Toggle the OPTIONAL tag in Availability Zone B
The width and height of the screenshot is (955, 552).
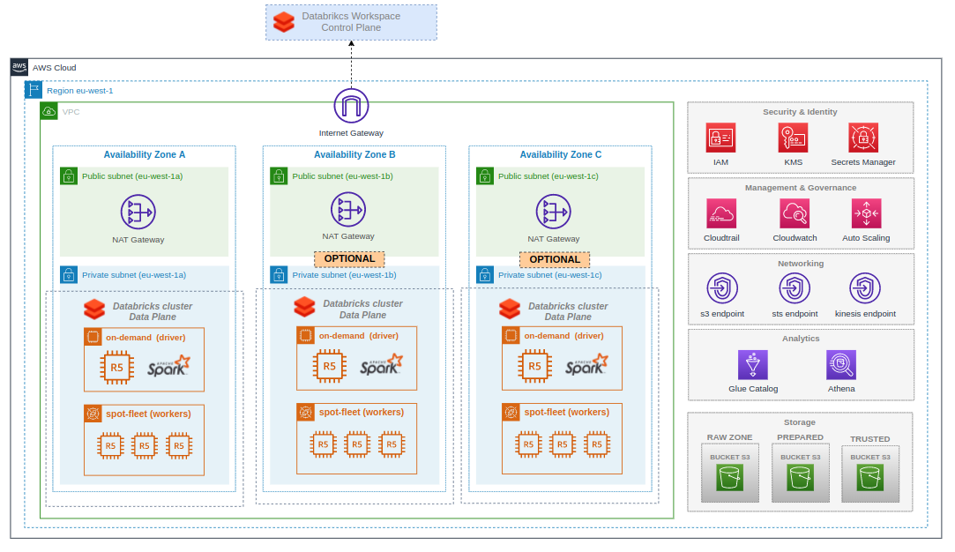click(x=349, y=258)
